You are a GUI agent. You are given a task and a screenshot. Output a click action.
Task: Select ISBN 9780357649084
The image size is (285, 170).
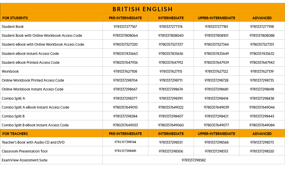point(262,125)
